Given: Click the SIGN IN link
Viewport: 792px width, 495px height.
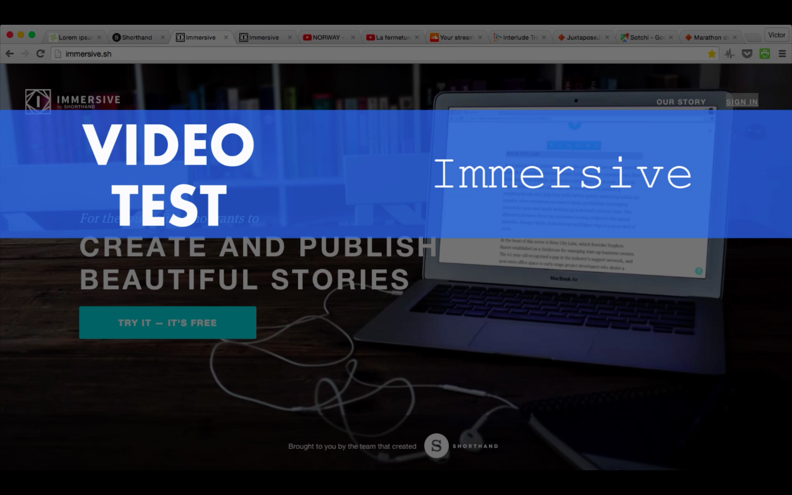Looking at the screenshot, I should tap(742, 102).
